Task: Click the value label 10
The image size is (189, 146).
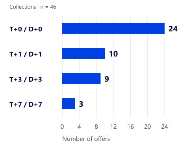Action: (113, 54)
